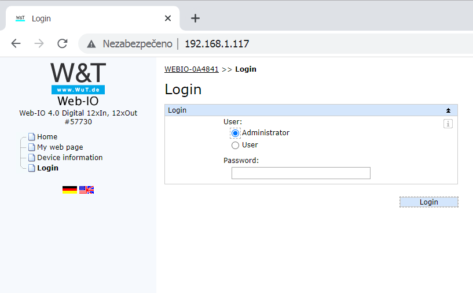Reload the current page
The image size is (473, 293).
[x=63, y=44]
